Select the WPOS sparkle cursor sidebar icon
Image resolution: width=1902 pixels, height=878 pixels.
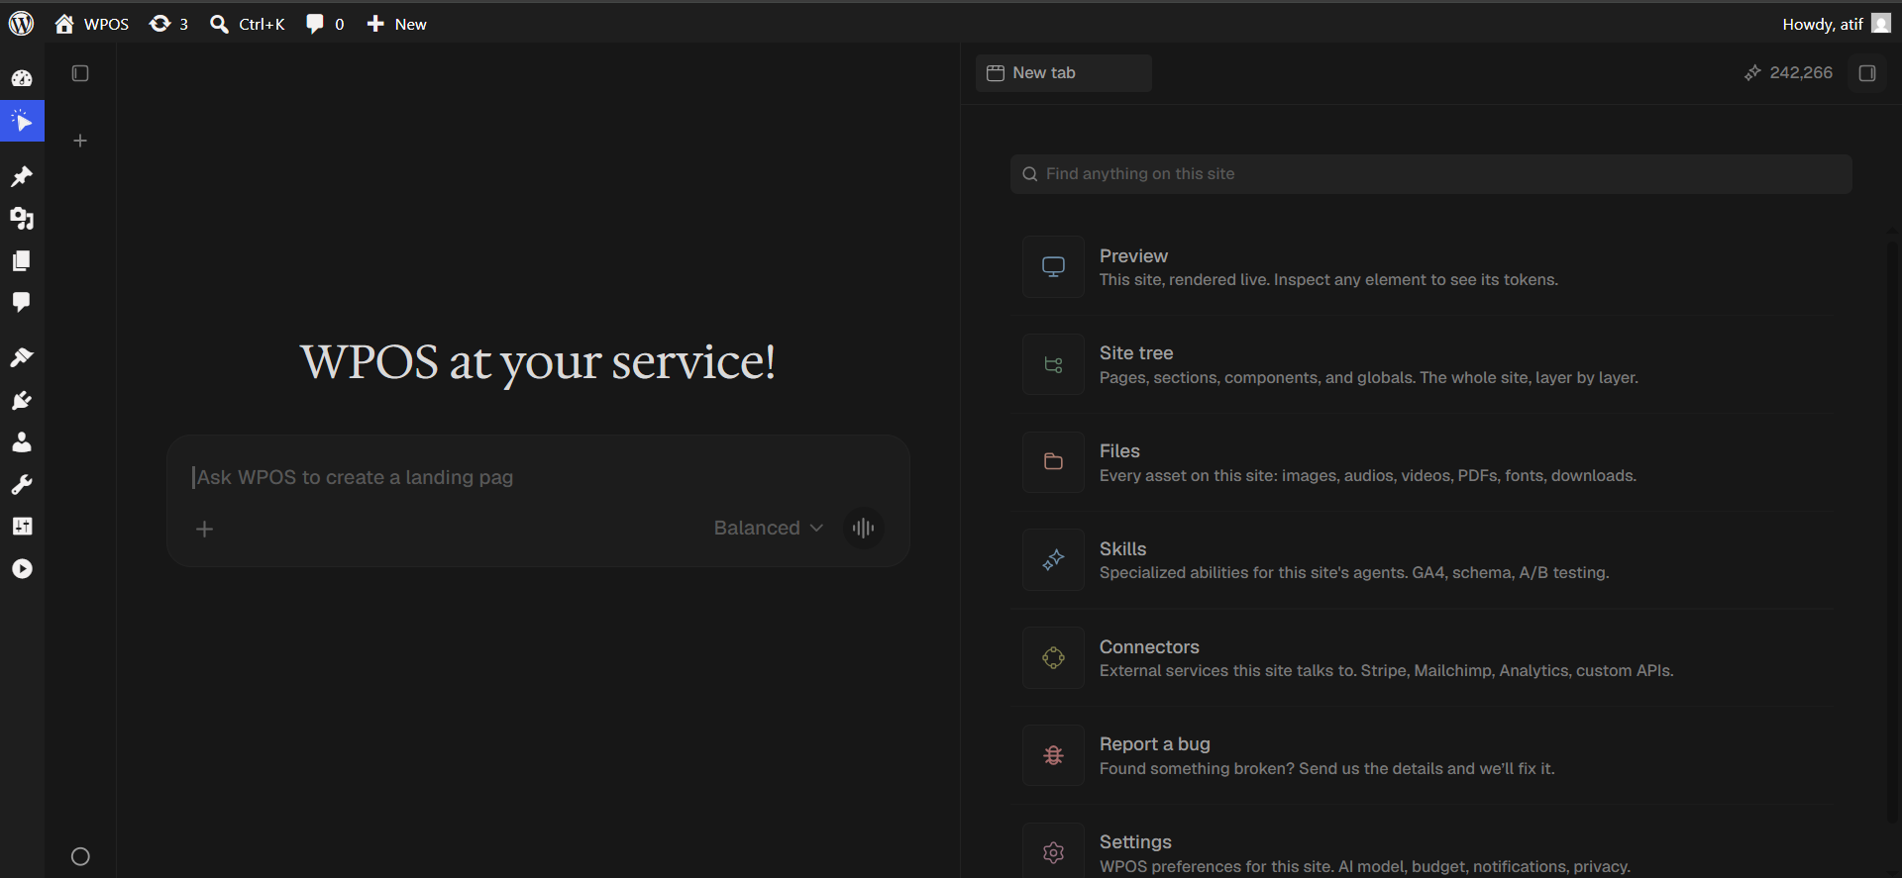pos(22,121)
